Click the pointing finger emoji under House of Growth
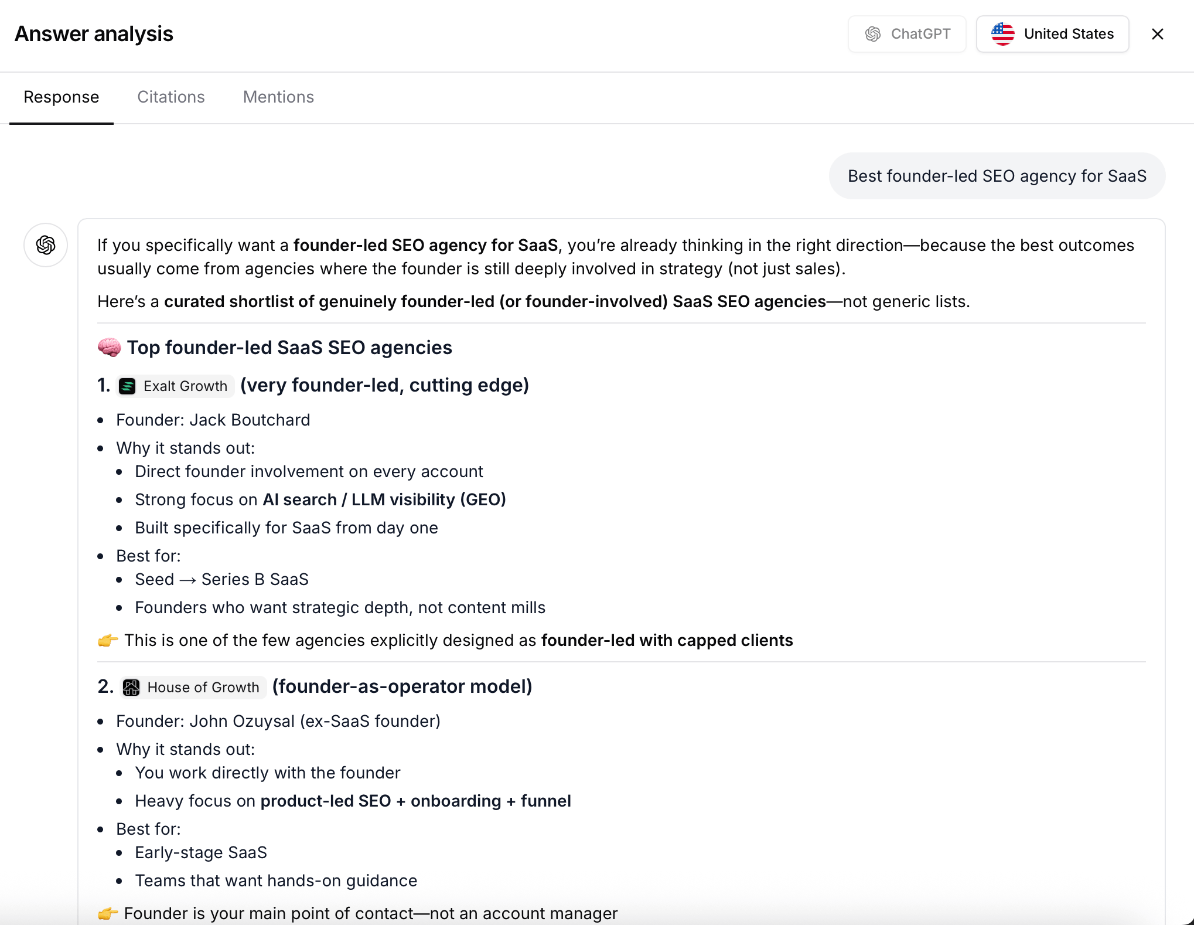This screenshot has height=925, width=1194. [x=109, y=913]
